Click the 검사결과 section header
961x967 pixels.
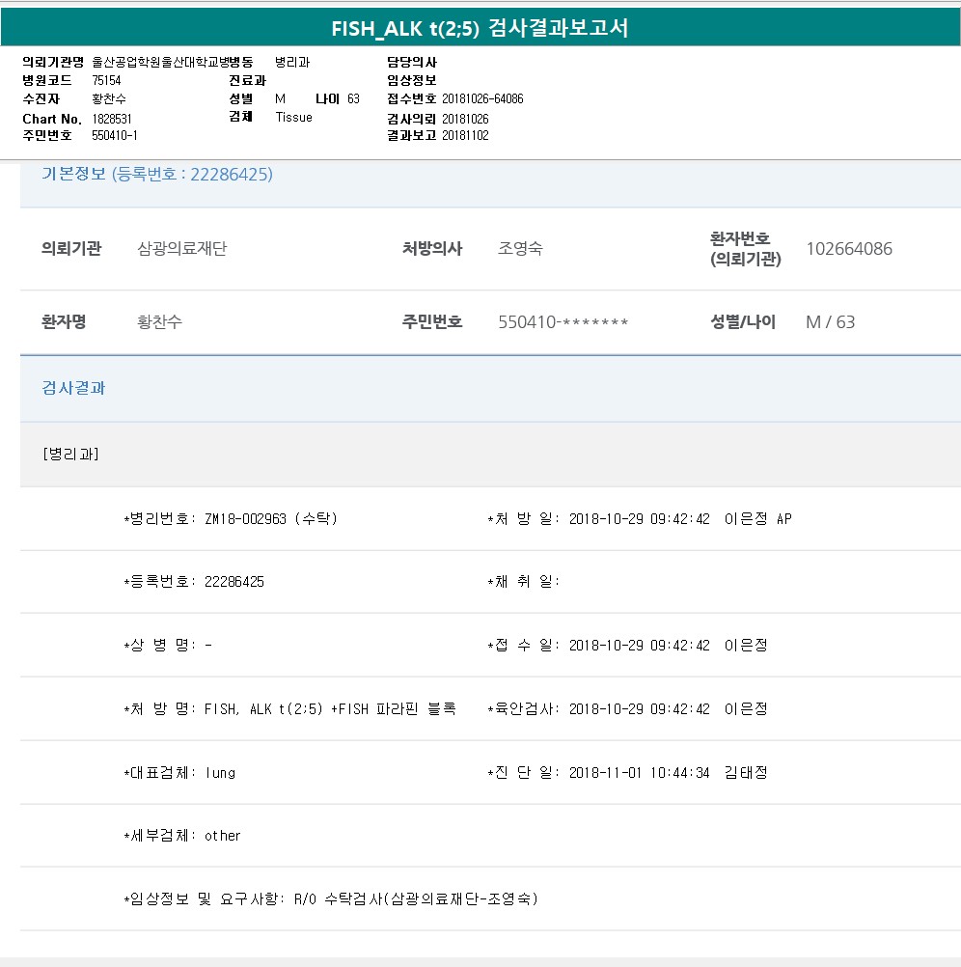[73, 388]
